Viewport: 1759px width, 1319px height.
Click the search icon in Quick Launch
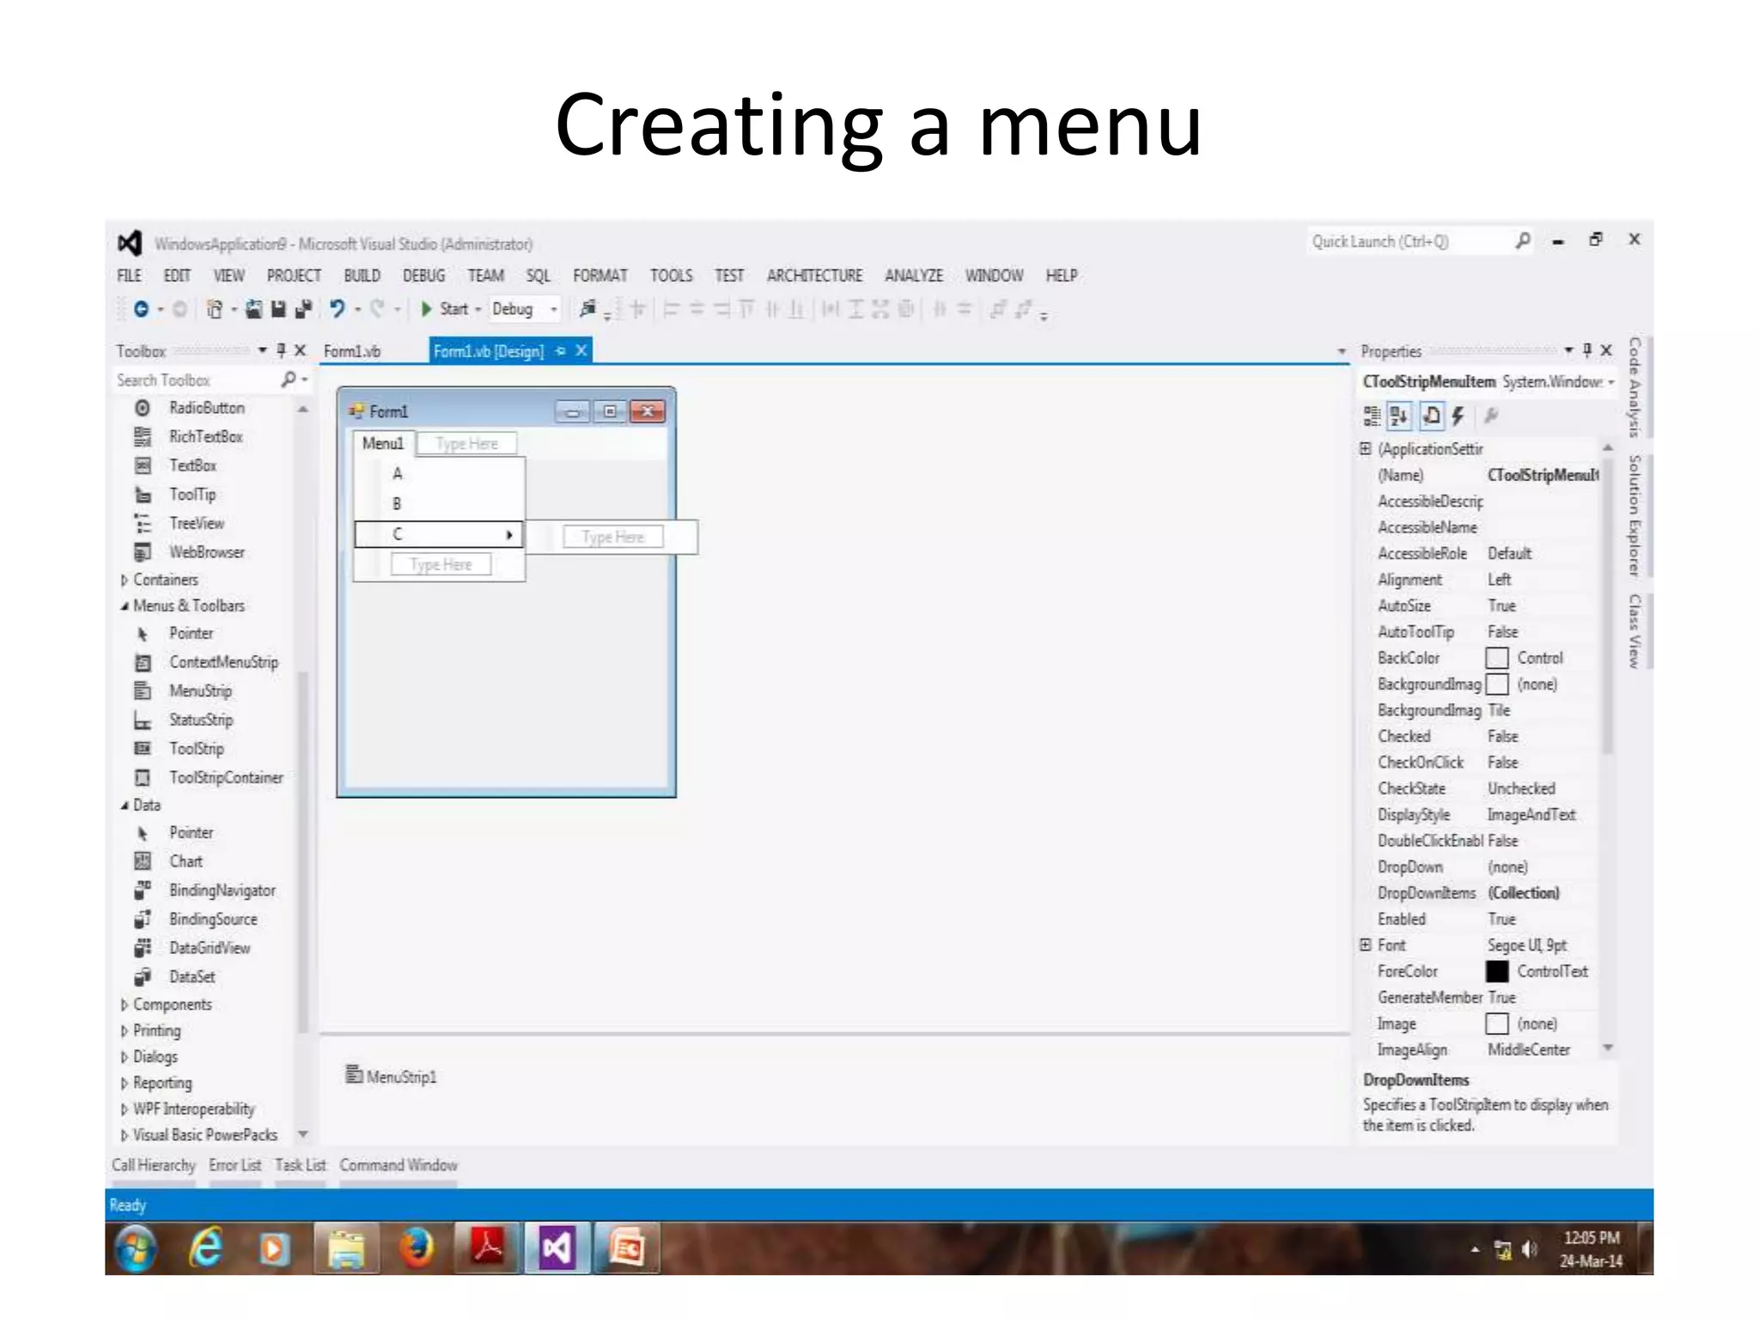1523,241
